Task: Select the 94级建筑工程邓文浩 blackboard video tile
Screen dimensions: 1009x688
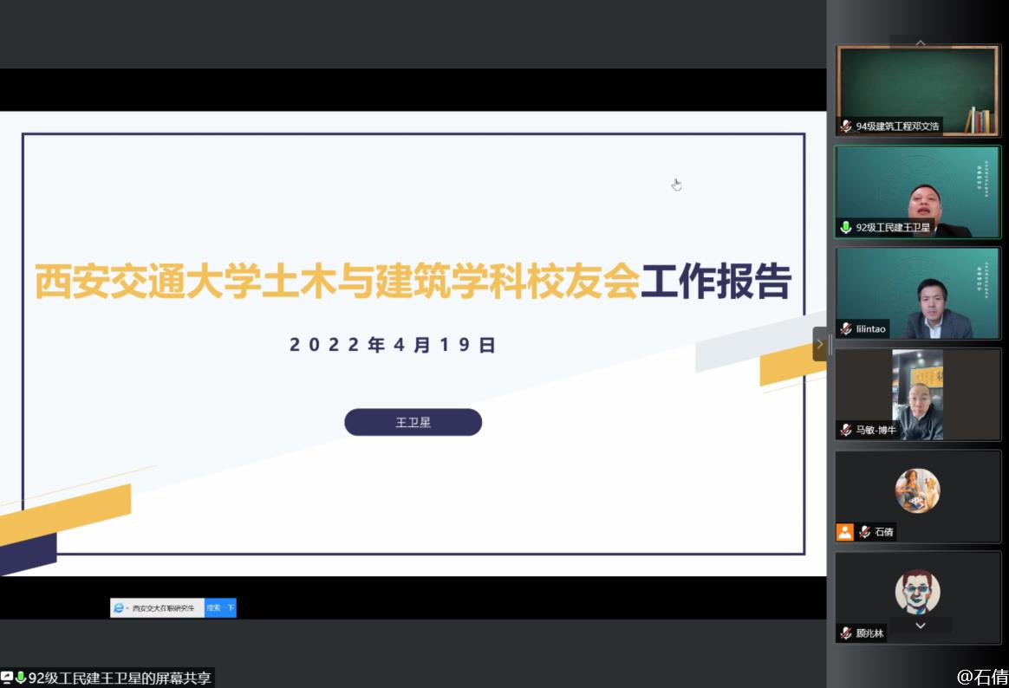Action: 917,87
